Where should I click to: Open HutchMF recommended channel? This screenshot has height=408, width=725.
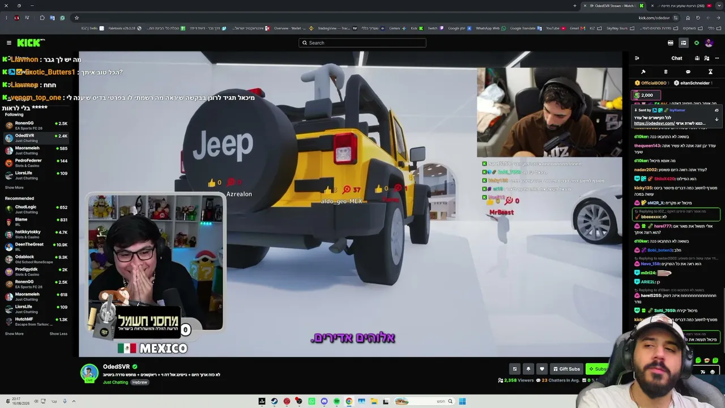point(36,321)
